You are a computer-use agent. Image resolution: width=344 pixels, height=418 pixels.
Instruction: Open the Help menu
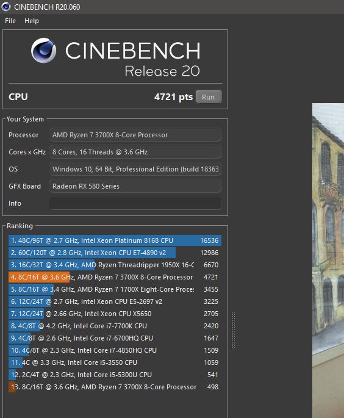click(32, 21)
